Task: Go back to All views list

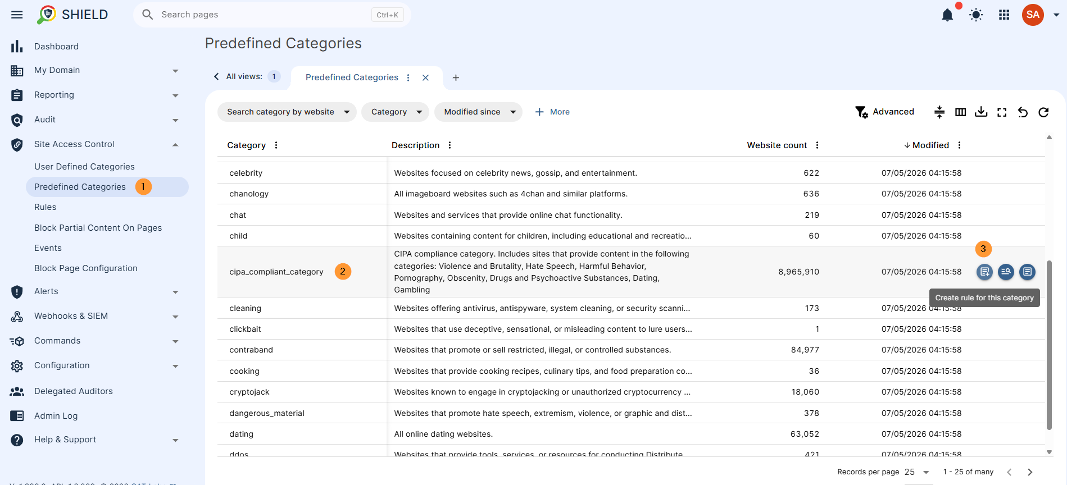Action: click(x=216, y=76)
